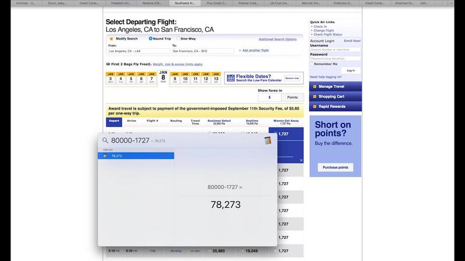The width and height of the screenshot is (465, 261).
Task: Close the selected fare popup with X
Action: 301,161
